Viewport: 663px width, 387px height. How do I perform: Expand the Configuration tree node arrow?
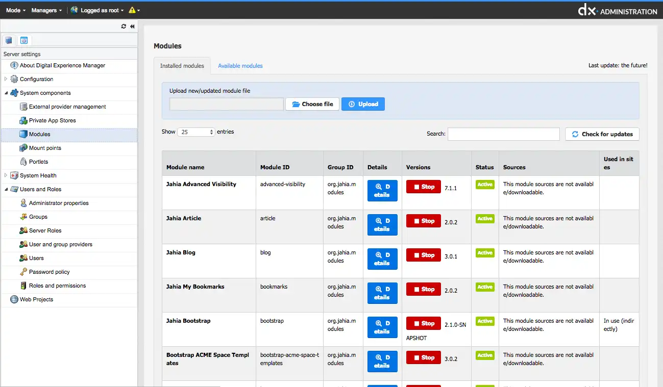(x=6, y=79)
